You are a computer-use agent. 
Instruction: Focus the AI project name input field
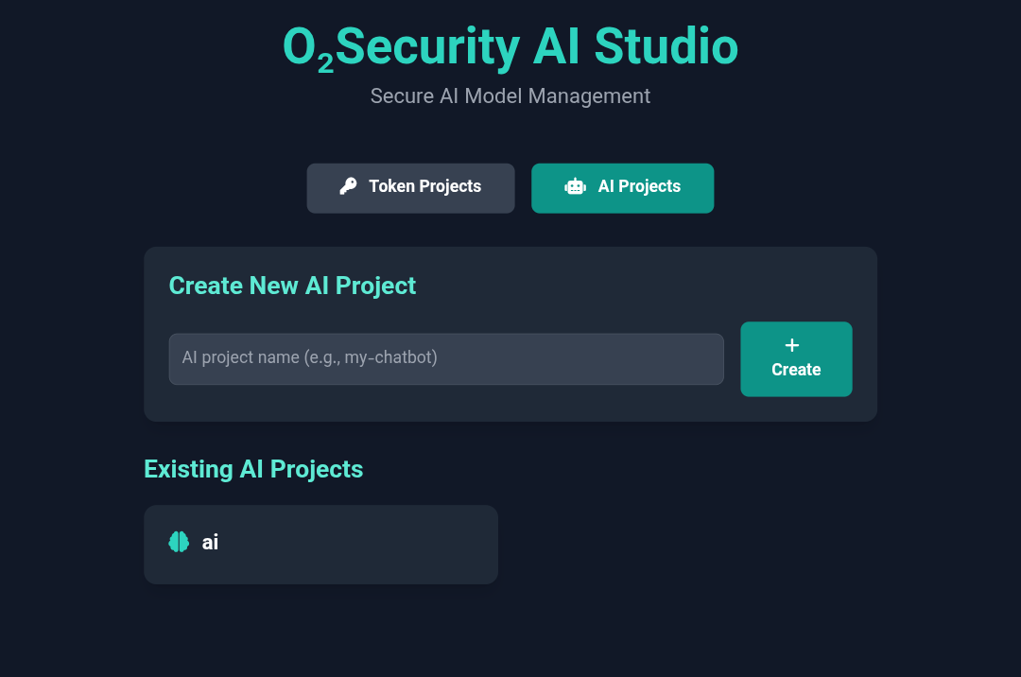click(x=446, y=358)
